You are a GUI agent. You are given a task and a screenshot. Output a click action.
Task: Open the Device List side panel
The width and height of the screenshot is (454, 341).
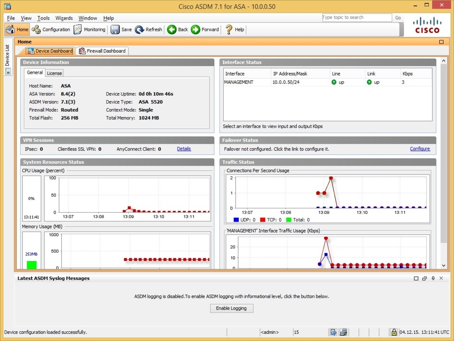point(8,56)
